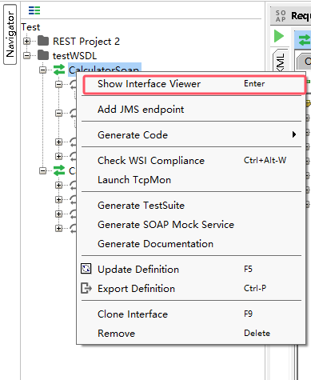The width and height of the screenshot is (311, 380).
Task: Open the Generate Code submenu
Action: (x=191, y=135)
